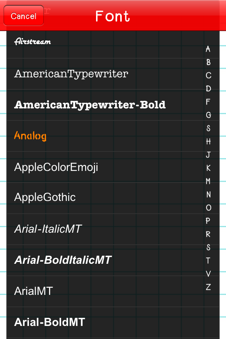
Task: Jump to letter C in index
Action: pos(208,76)
